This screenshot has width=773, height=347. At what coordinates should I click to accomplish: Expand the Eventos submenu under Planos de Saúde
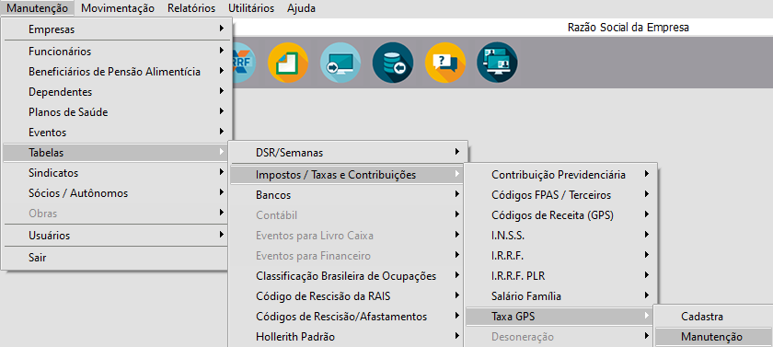[x=116, y=133]
